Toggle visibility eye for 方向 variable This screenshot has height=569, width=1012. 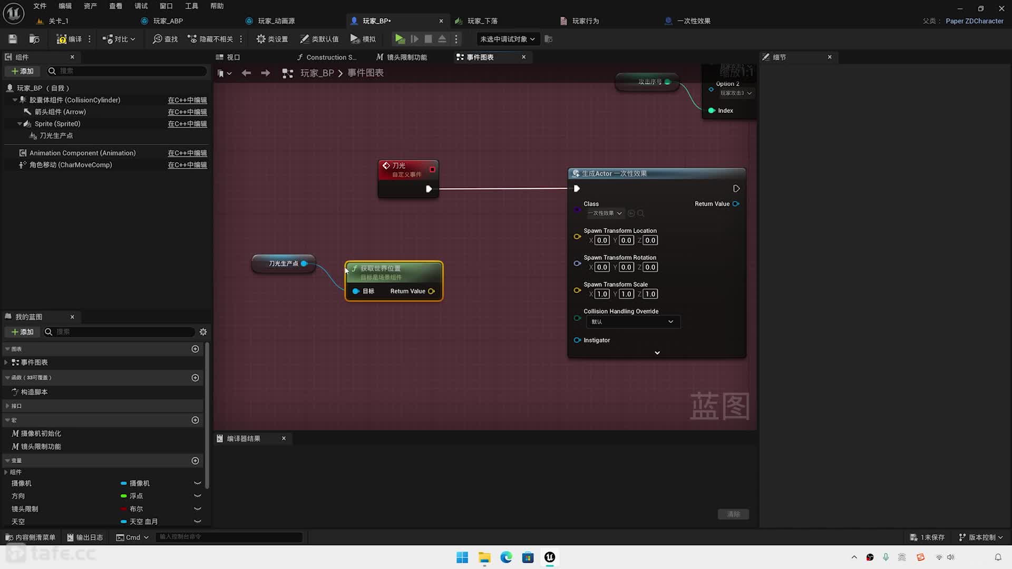point(198,496)
